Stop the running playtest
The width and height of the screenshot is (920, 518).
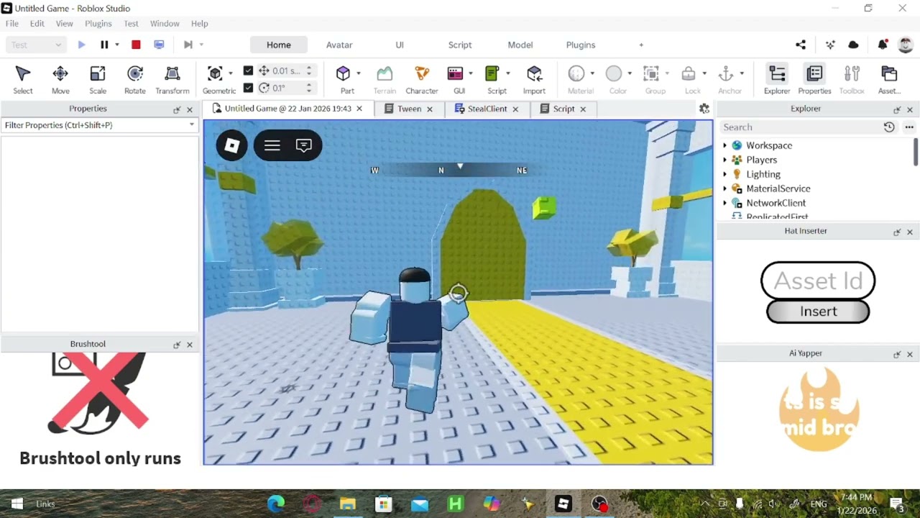coord(136,45)
